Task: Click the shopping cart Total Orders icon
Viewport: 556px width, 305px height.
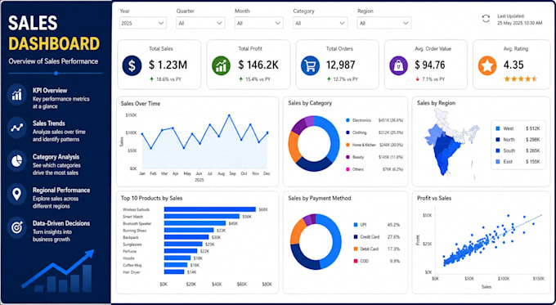Action: coord(310,65)
